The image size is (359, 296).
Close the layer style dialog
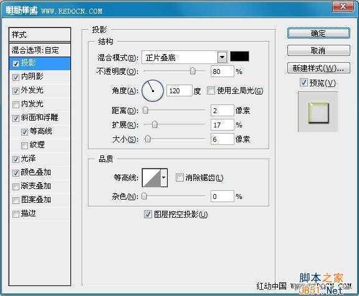(343, 6)
